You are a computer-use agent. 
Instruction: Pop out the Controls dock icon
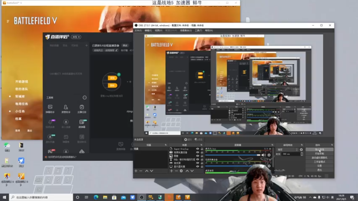coord(332,145)
